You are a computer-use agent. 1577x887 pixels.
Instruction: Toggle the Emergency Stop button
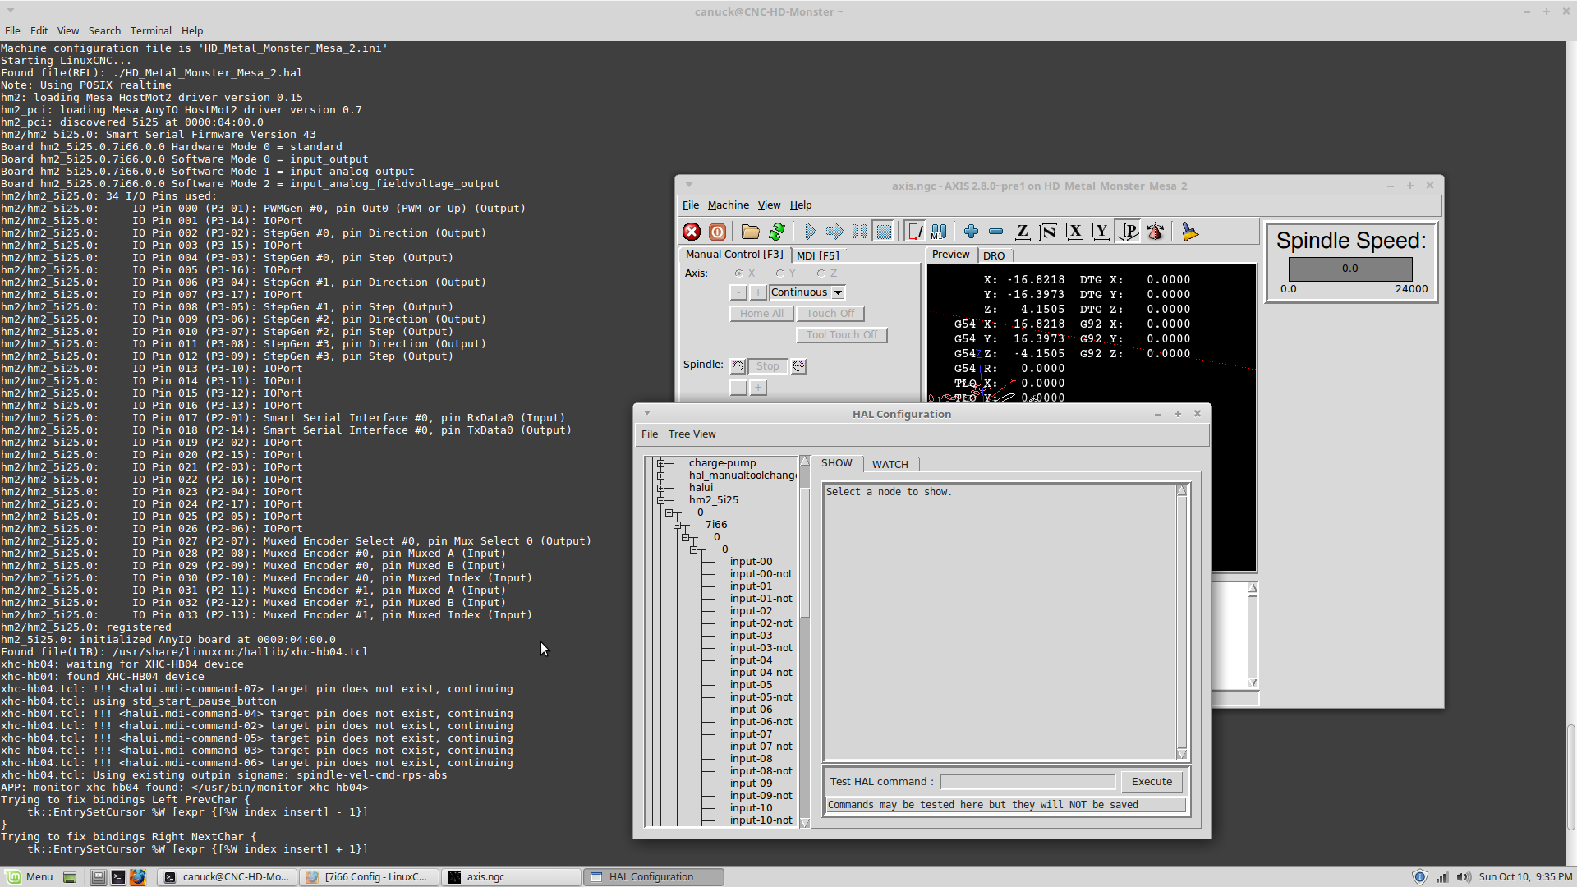(692, 232)
